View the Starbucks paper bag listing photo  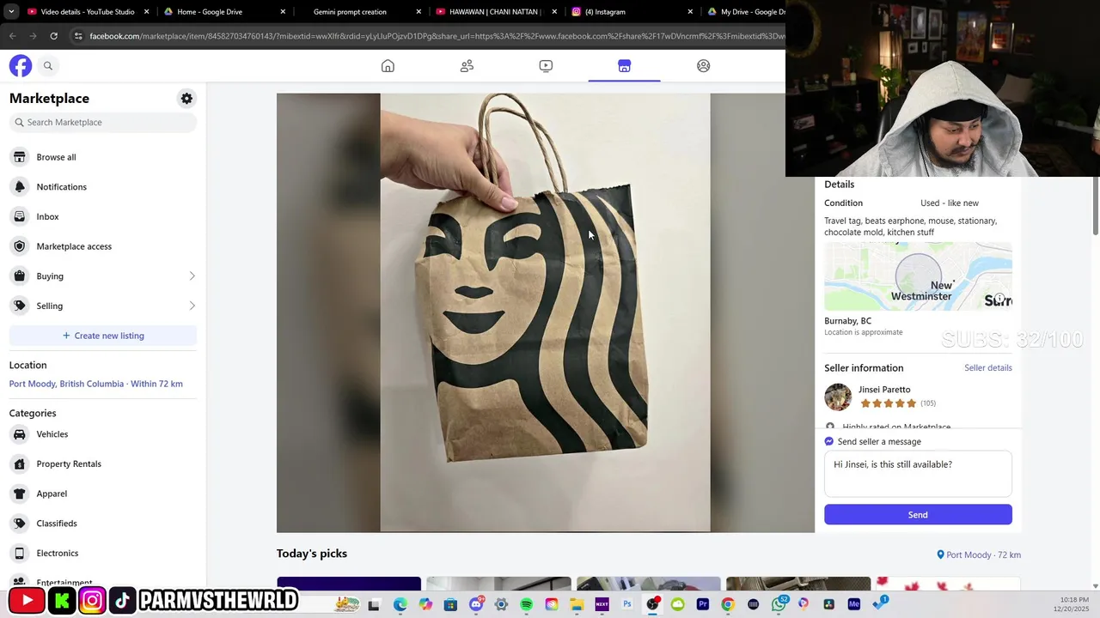click(x=545, y=312)
